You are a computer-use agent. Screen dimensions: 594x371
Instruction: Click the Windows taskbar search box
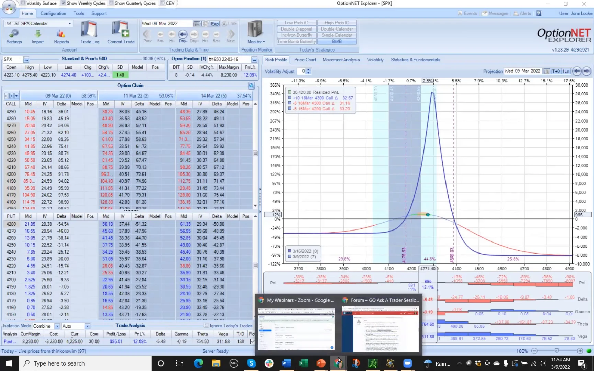pyautogui.click(x=85, y=363)
